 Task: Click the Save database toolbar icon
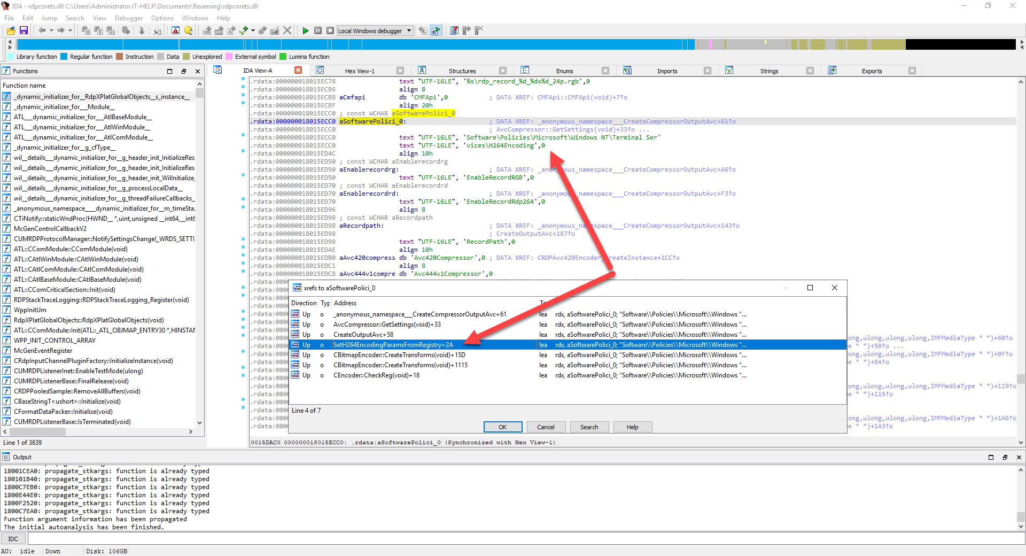pos(24,30)
